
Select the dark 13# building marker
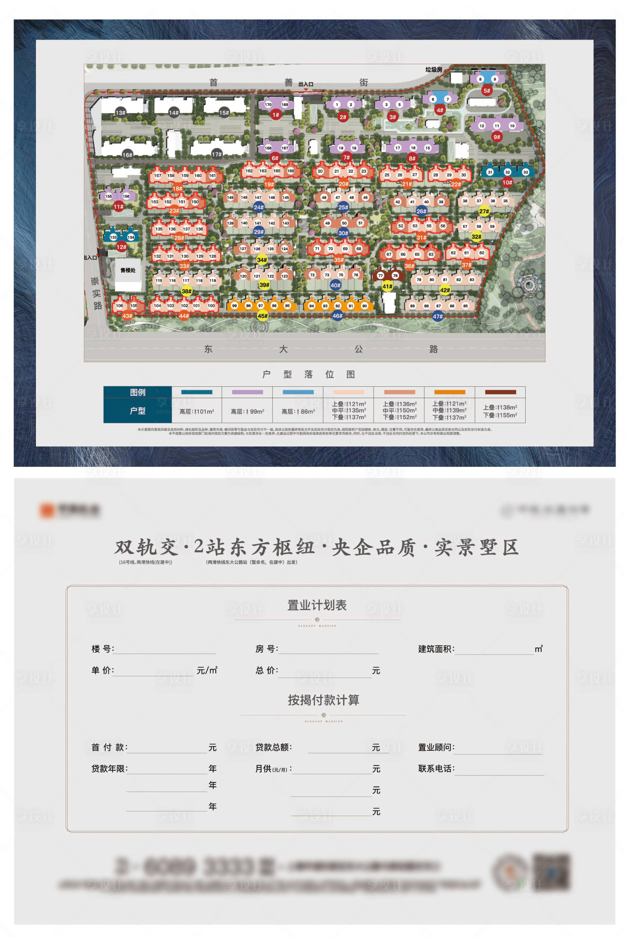pyautogui.click(x=120, y=113)
